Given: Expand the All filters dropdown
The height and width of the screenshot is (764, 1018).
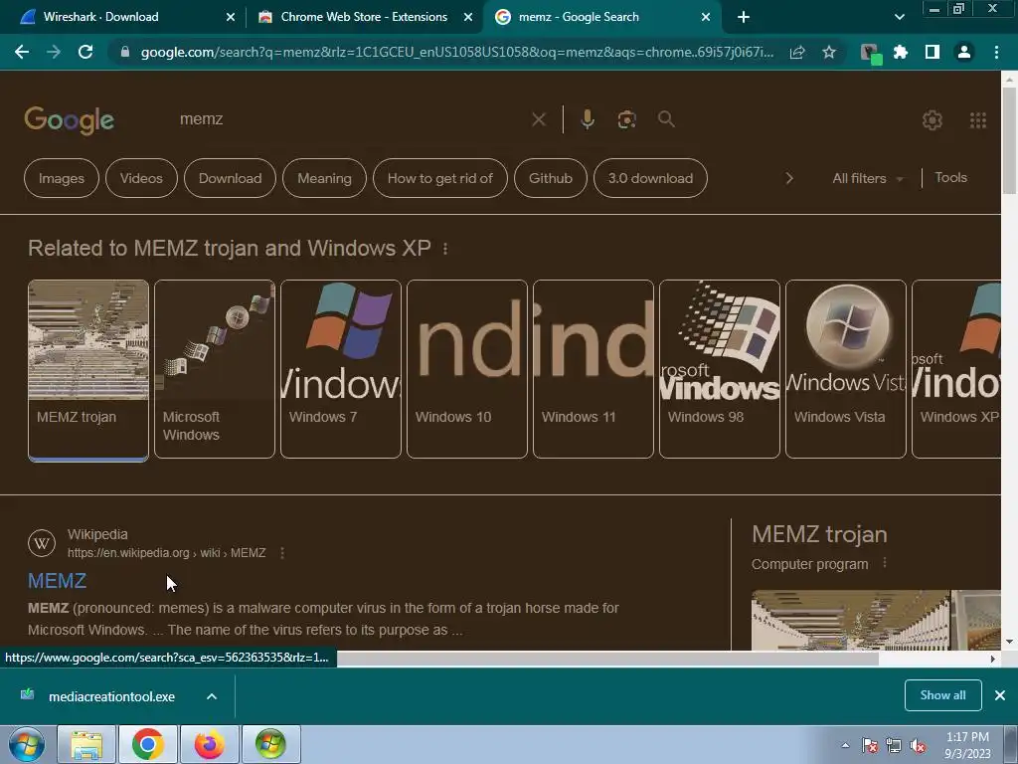Looking at the screenshot, I should pos(867,178).
